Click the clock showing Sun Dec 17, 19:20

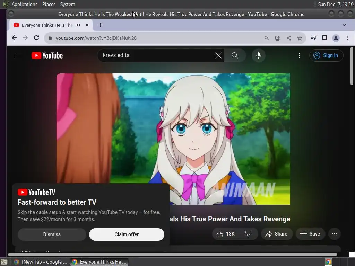point(336,4)
